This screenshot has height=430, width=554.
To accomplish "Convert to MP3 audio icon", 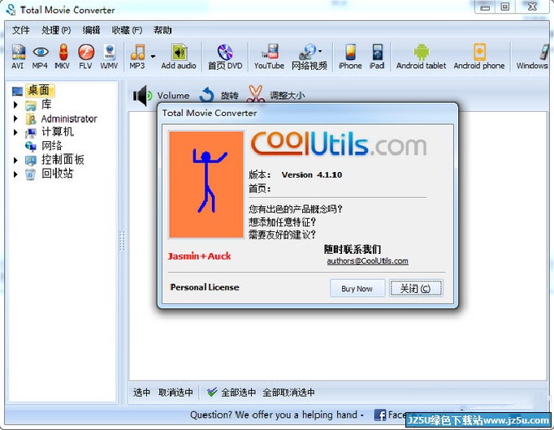I will [137, 57].
